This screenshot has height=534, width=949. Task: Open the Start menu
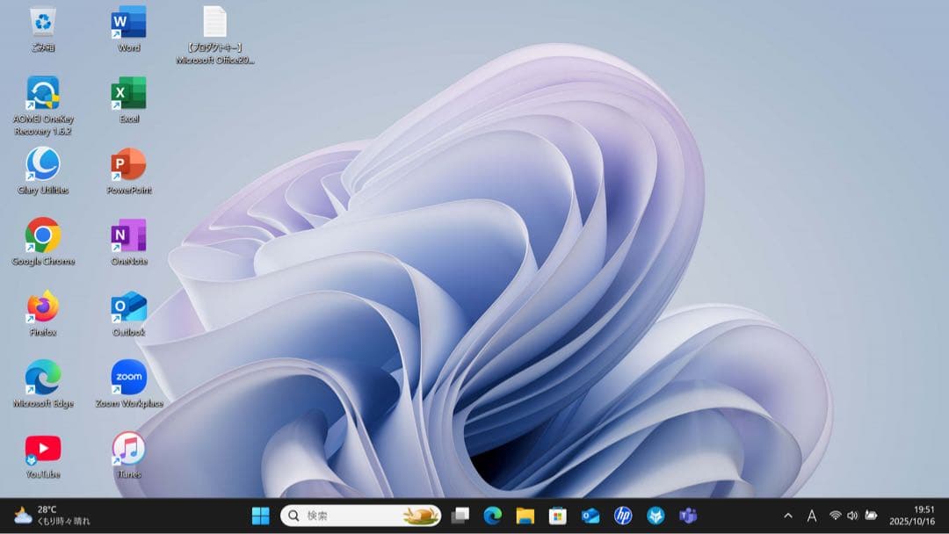[259, 516]
